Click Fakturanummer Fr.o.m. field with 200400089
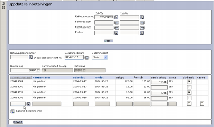 tap(104, 17)
